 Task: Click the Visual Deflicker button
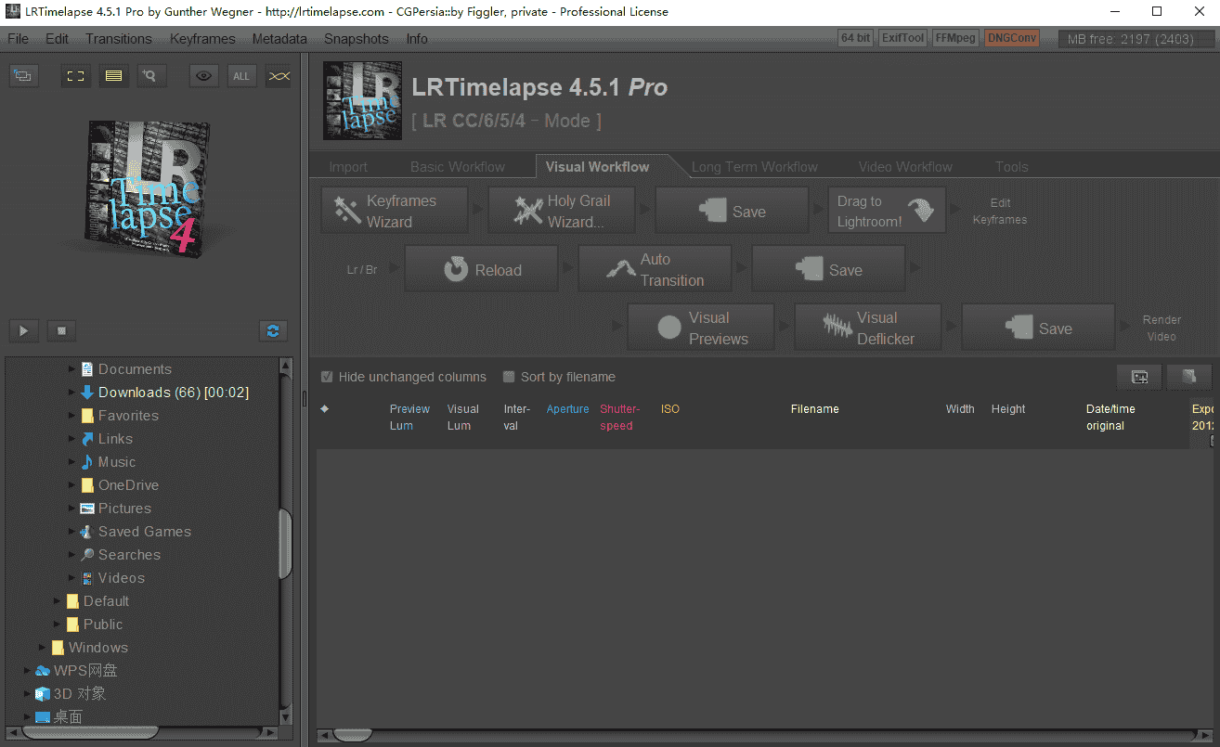coord(867,328)
